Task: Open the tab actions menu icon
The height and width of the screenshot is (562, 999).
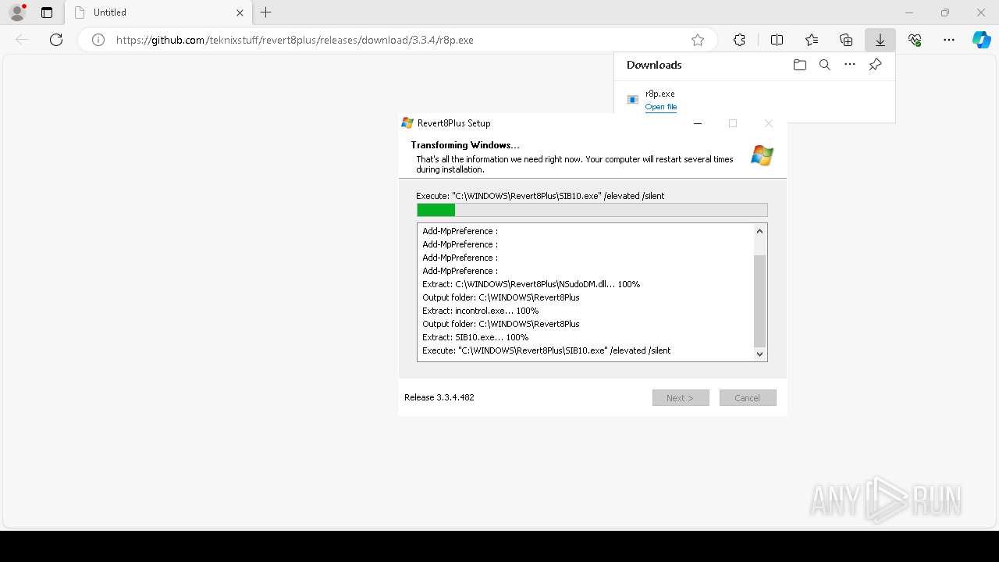Action: pos(47,12)
